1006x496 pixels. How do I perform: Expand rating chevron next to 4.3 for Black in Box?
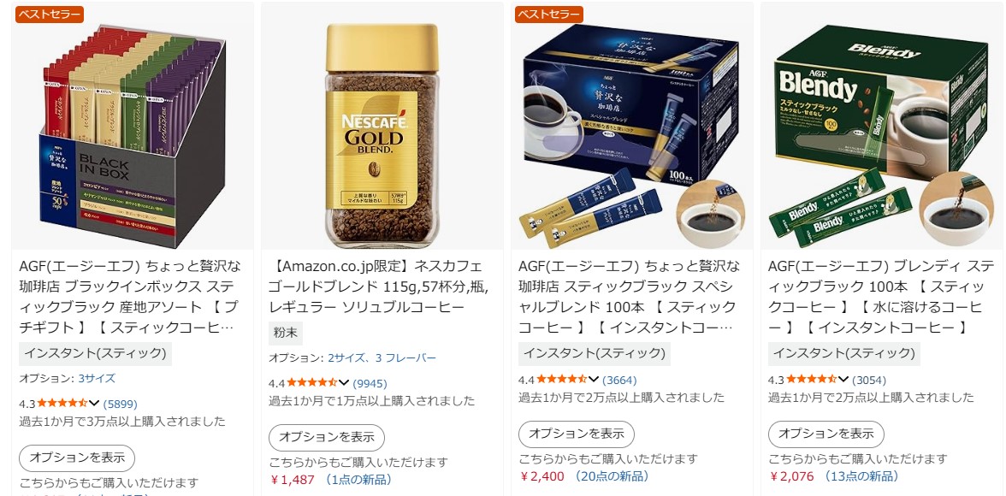94,404
